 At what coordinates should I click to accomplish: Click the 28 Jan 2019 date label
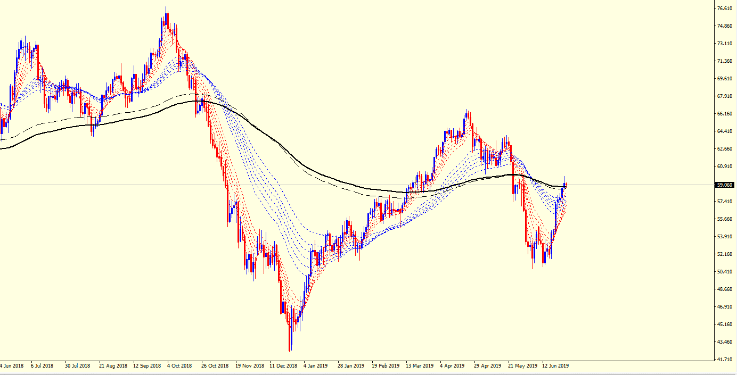(x=351, y=366)
